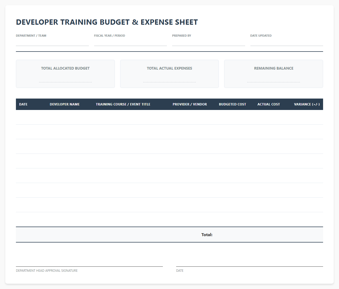Select the BUDGETED COST column header
The height and width of the screenshot is (289, 339).
pyautogui.click(x=232, y=104)
